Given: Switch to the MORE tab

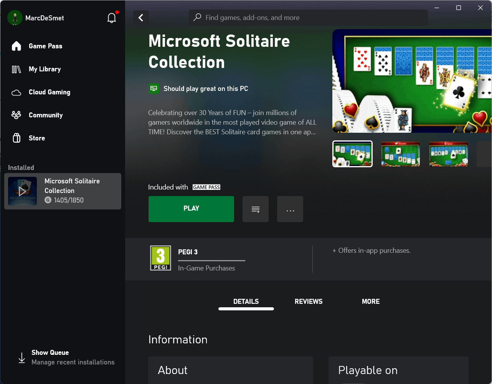Looking at the screenshot, I should 371,302.
